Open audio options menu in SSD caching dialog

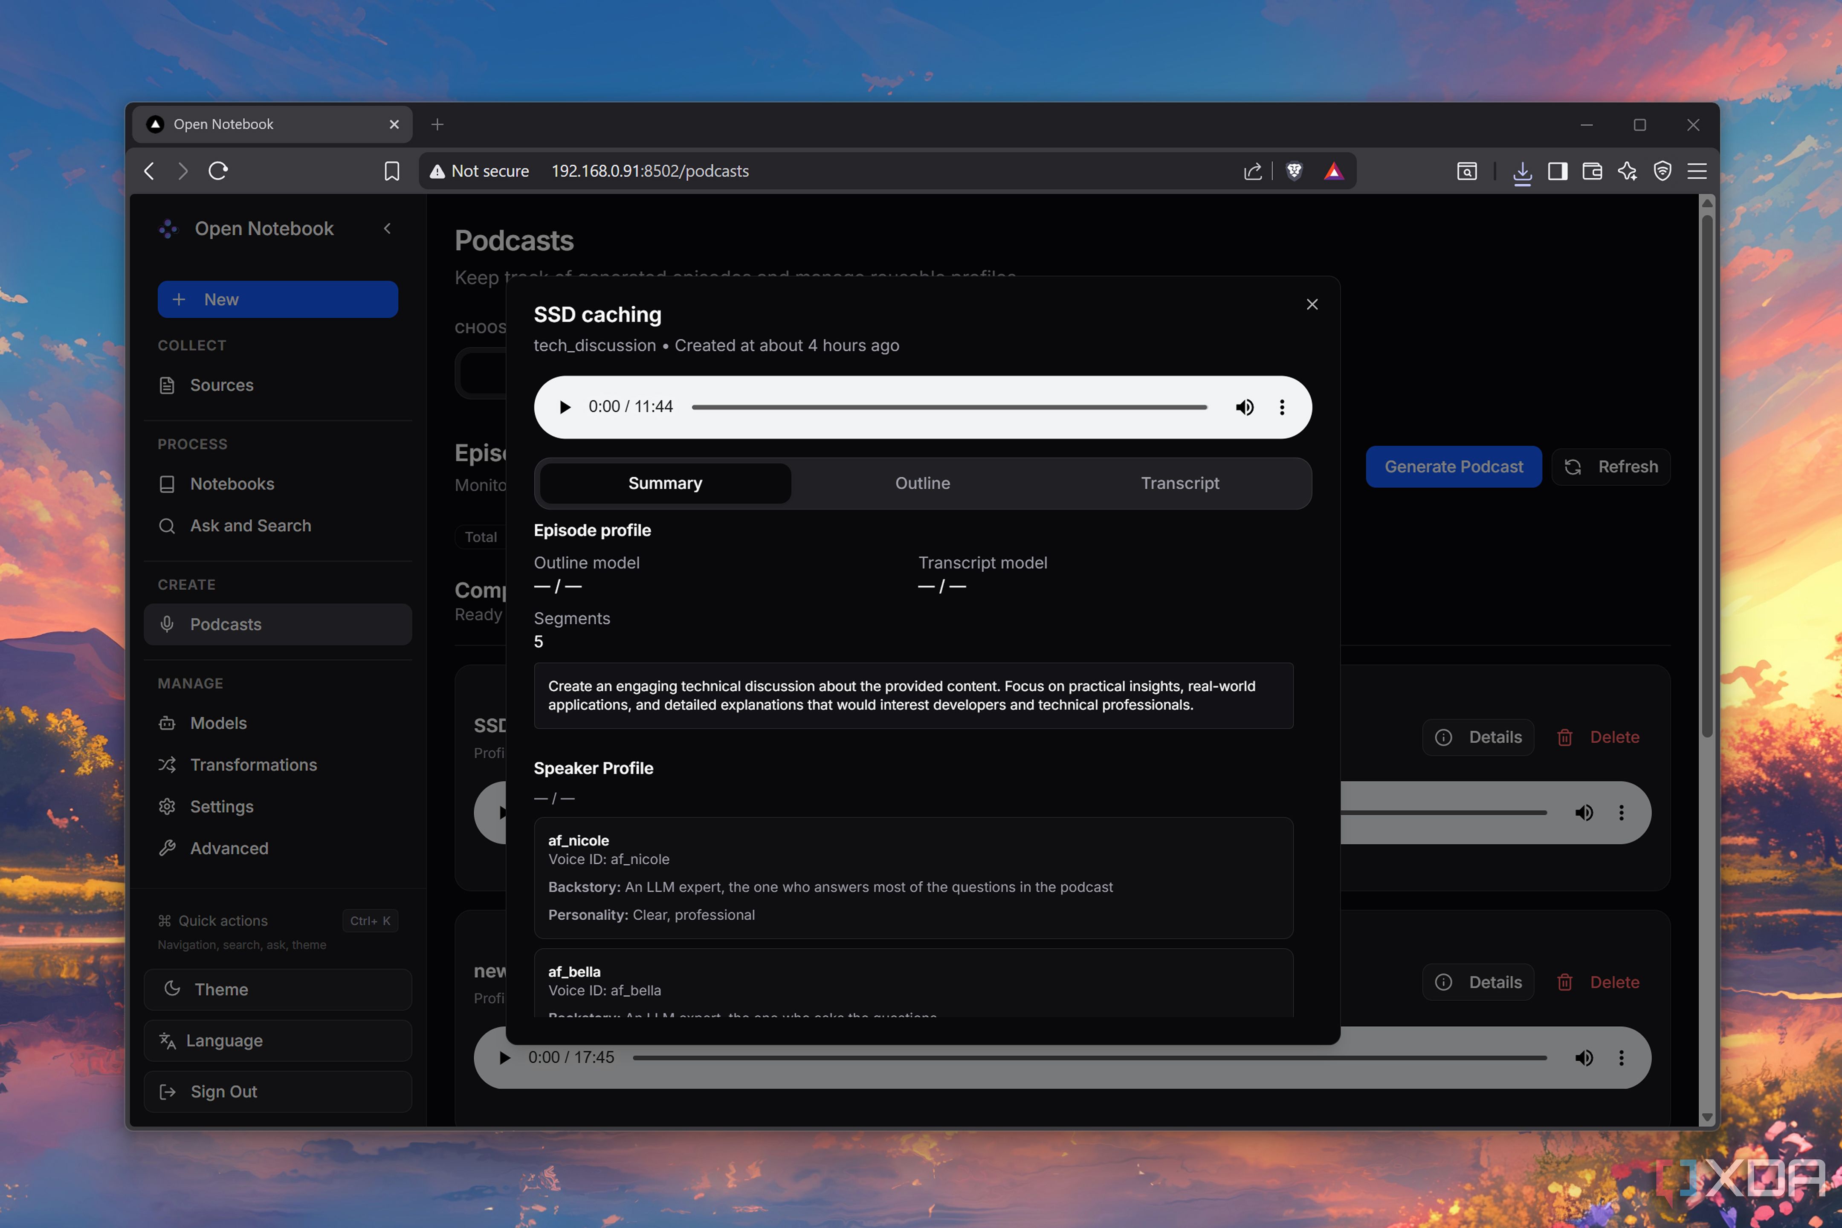(x=1282, y=407)
